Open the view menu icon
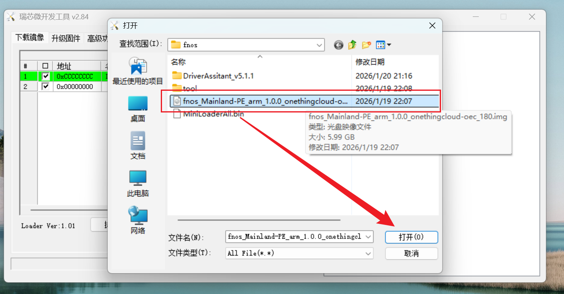 (384, 45)
